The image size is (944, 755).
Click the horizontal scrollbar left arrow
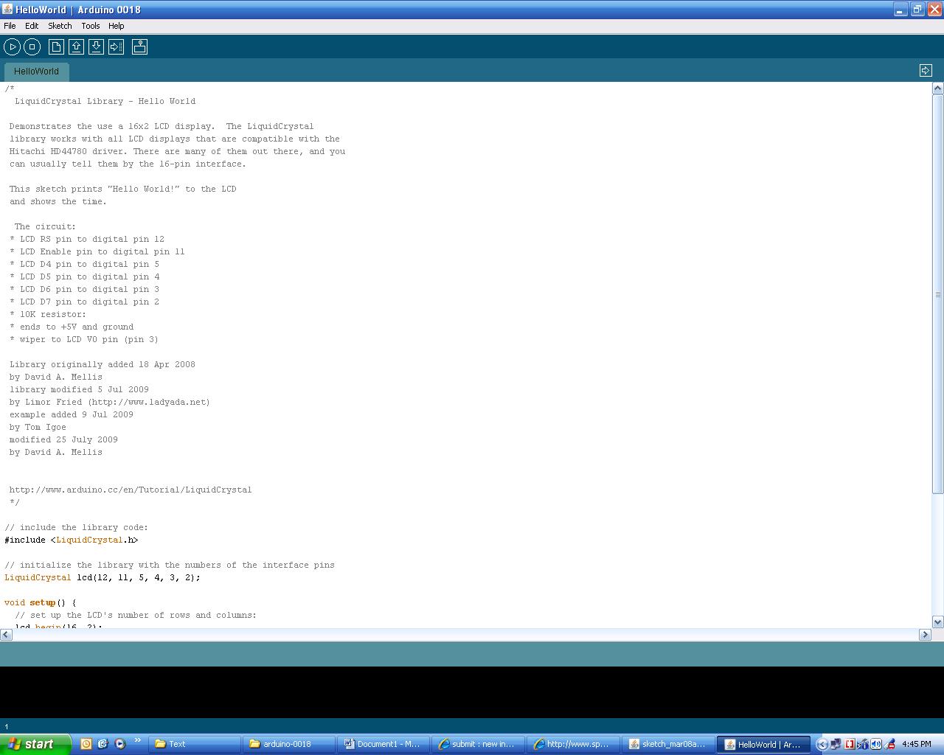(6, 634)
